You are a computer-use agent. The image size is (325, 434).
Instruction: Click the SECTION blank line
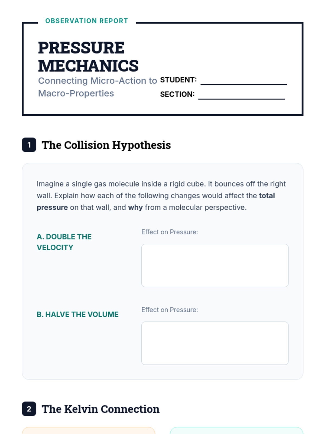pos(241,95)
